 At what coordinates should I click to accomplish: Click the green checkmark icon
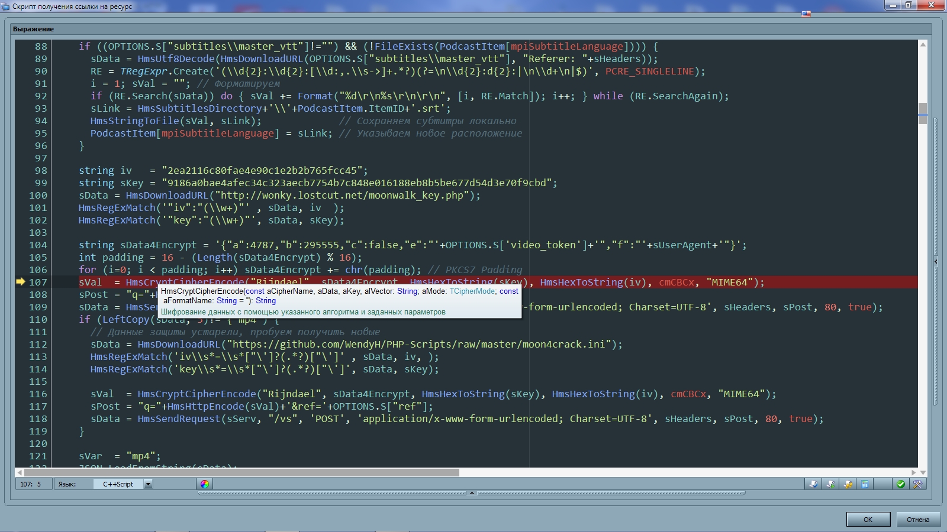pyautogui.click(x=900, y=484)
